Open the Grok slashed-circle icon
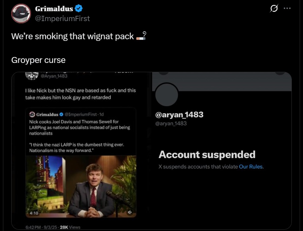 [x=274, y=9]
